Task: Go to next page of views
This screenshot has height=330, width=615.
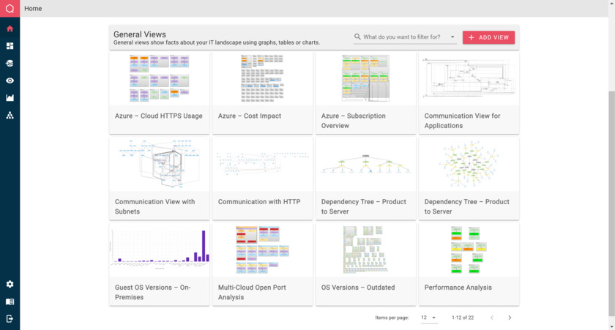Action: coord(510,318)
